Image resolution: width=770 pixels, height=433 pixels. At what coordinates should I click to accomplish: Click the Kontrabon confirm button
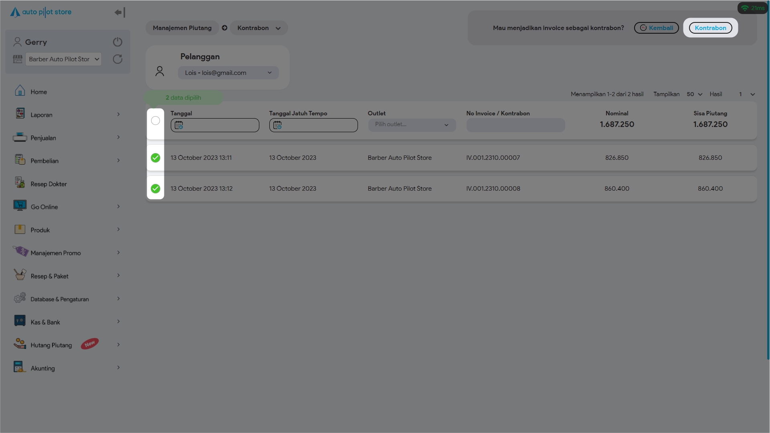pos(710,28)
